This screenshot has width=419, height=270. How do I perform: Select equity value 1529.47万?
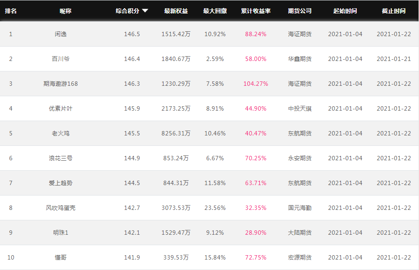pyautogui.click(x=176, y=233)
